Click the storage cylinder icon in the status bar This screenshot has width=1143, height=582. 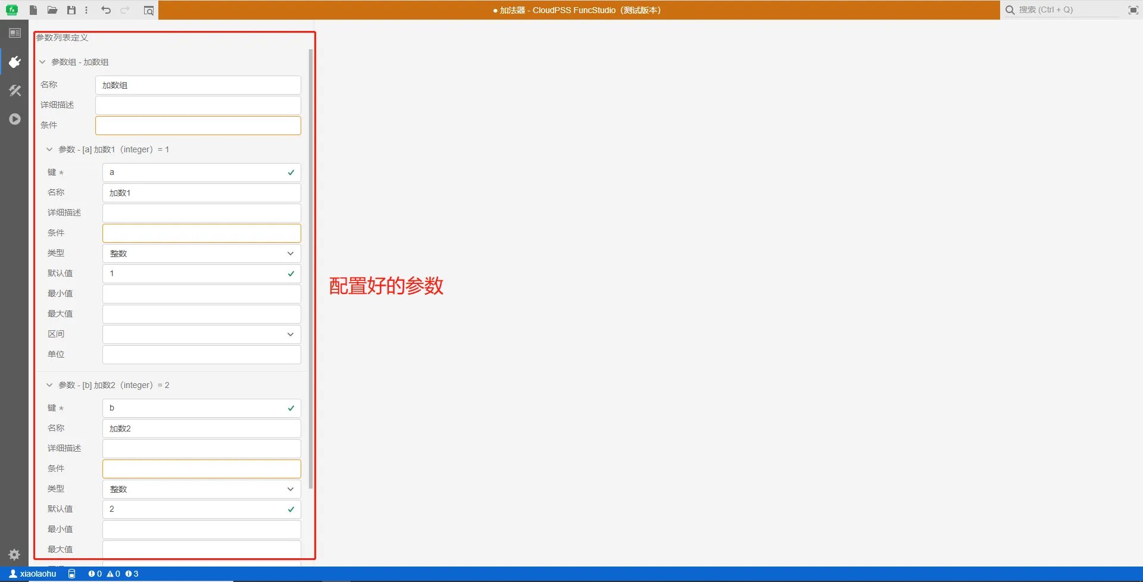click(72, 574)
